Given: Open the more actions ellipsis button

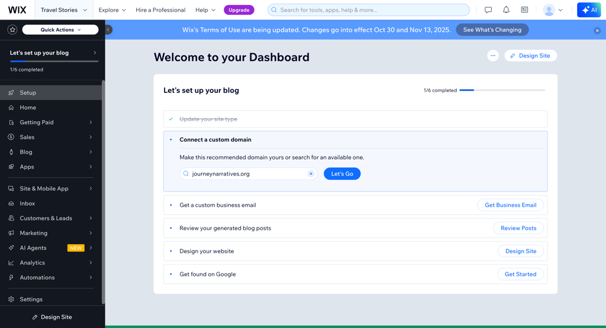Looking at the screenshot, I should [x=493, y=56].
